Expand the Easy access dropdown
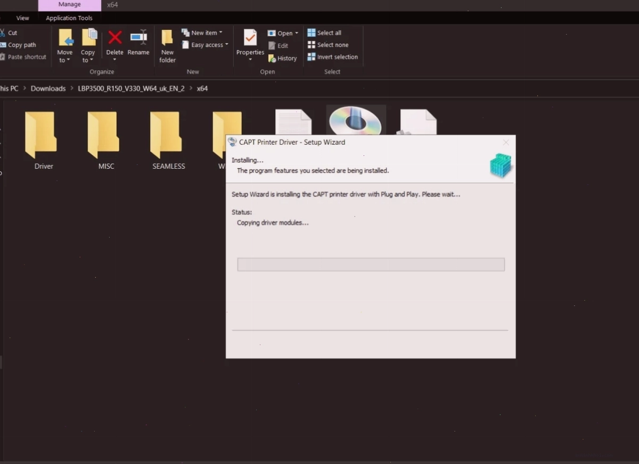The height and width of the screenshot is (464, 639). pyautogui.click(x=204, y=45)
